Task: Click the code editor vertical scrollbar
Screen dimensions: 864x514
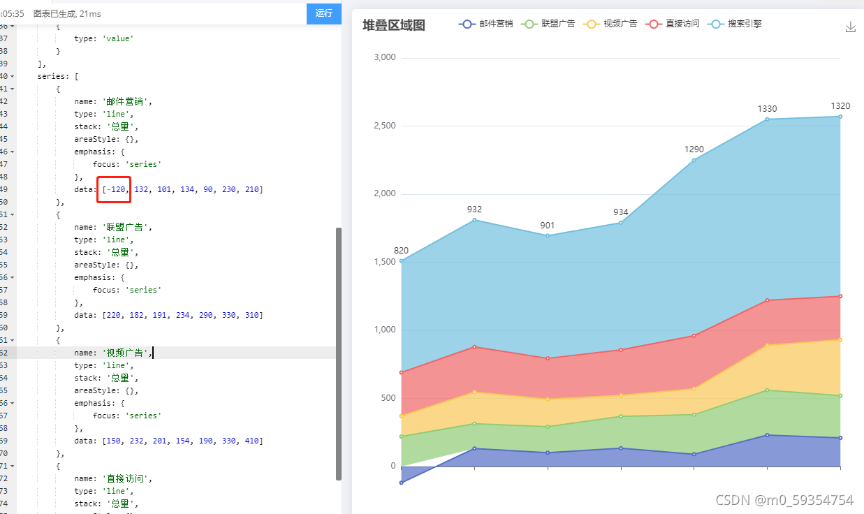Action: pos(339,353)
